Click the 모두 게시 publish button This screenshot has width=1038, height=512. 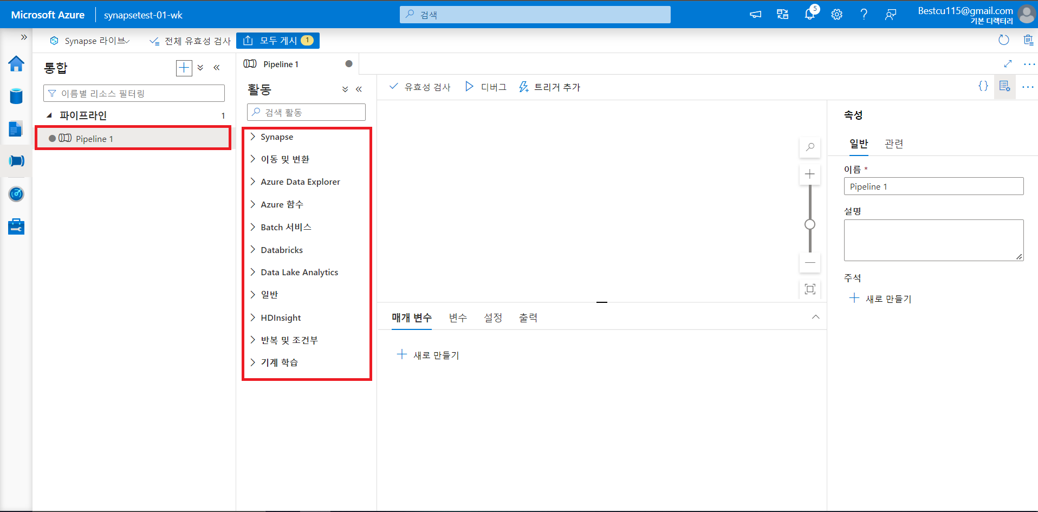coord(278,41)
